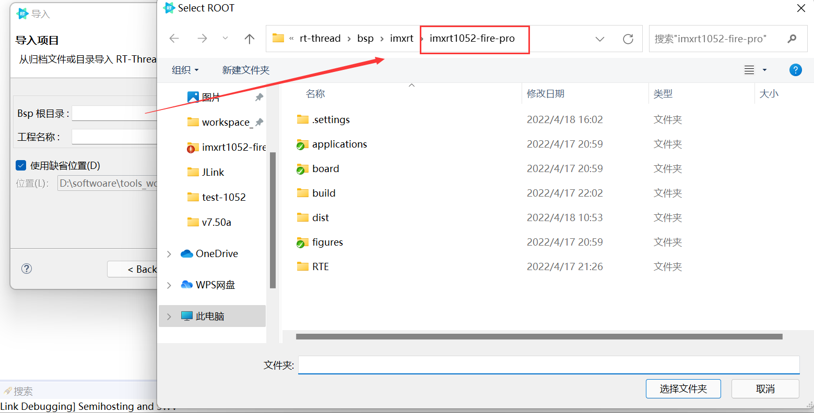814x413 pixels.
Task: Expand the 此电脑 tree node
Action: (169, 317)
